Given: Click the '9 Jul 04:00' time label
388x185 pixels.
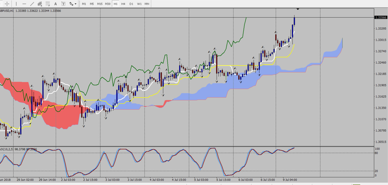Looking at the screenshot, I should (290, 180).
